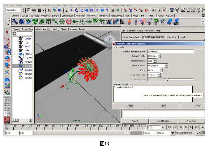
Task: Click the Gravity field shelf icon
Action: coord(49,22)
